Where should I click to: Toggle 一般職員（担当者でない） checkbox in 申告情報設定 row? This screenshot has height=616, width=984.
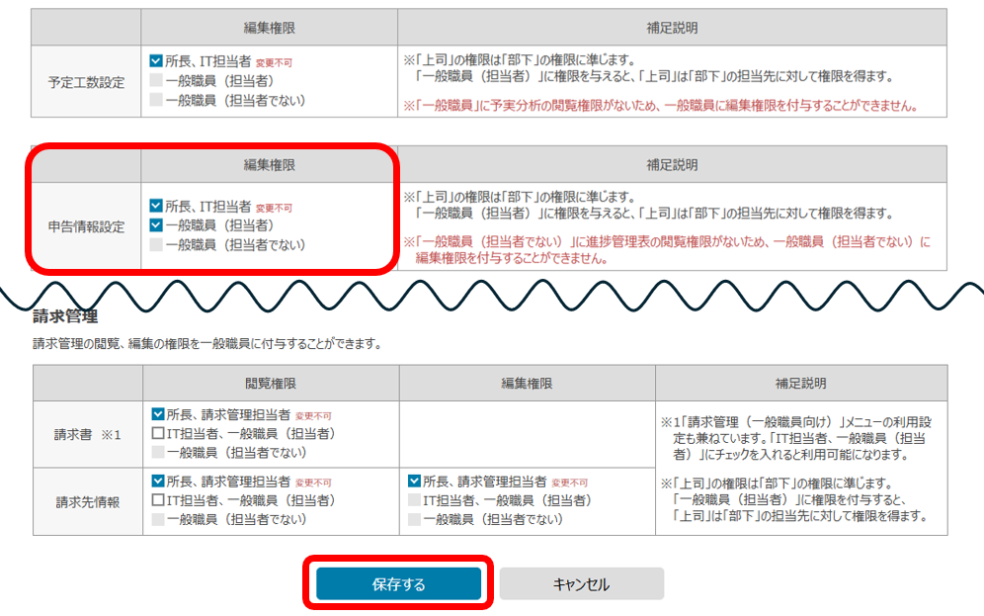[156, 245]
